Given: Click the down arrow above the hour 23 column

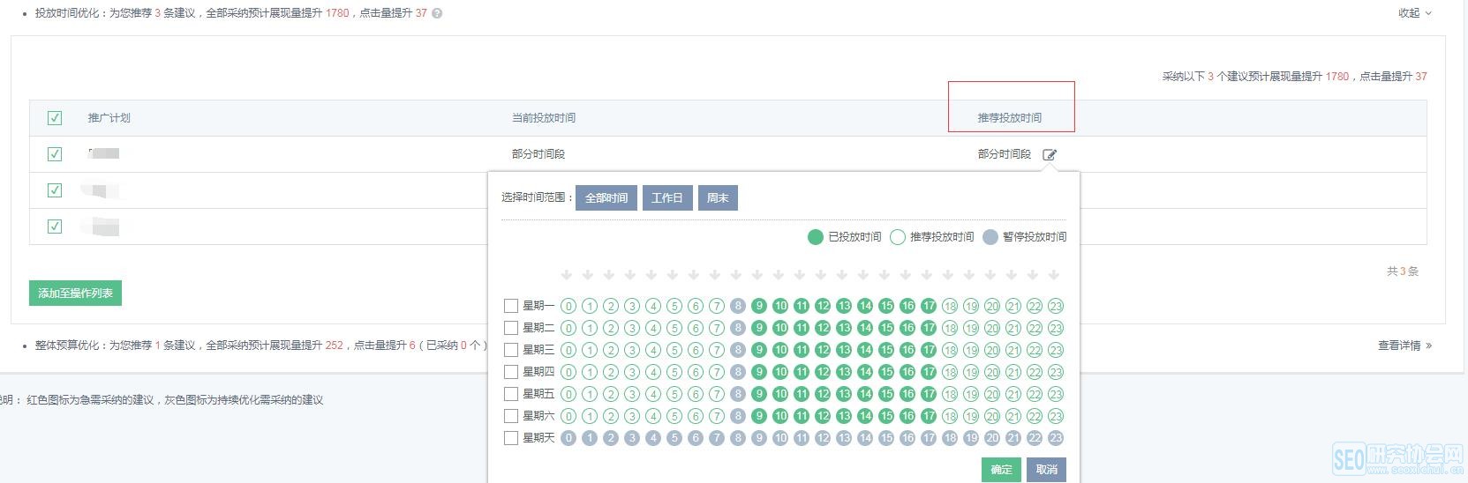Looking at the screenshot, I should click(x=1054, y=275).
